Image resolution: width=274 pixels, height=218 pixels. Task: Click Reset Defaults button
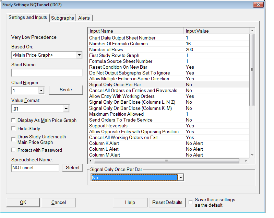[167, 203]
